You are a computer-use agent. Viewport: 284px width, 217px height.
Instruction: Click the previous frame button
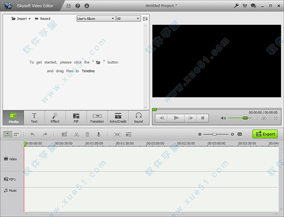click(x=162, y=118)
